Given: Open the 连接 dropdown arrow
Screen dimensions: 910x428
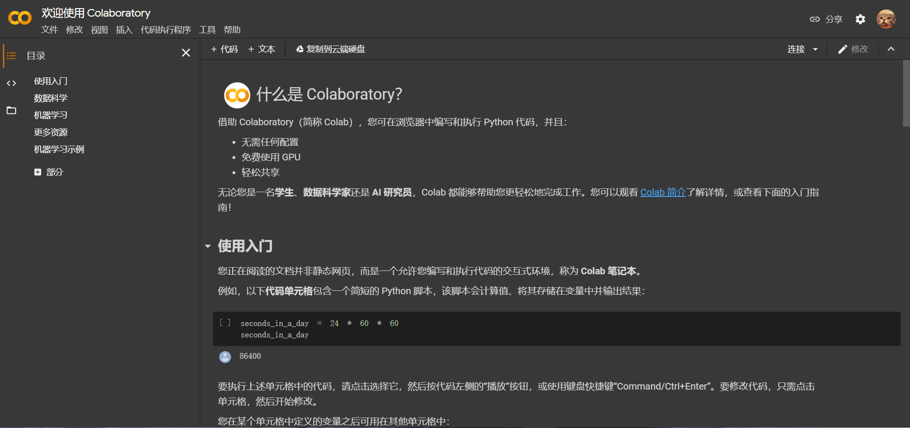Looking at the screenshot, I should 816,49.
